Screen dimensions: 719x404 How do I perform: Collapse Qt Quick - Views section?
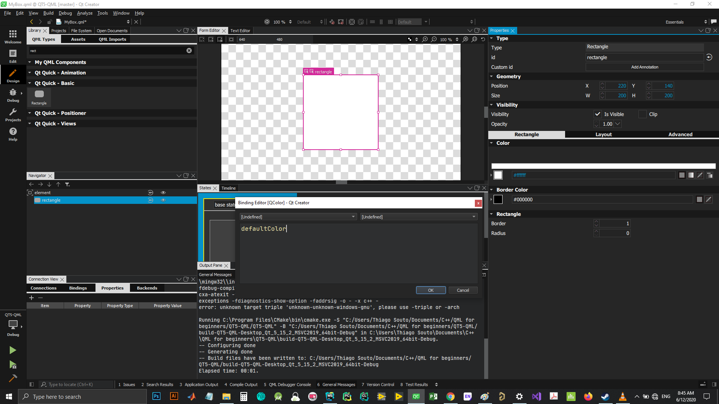(30, 123)
